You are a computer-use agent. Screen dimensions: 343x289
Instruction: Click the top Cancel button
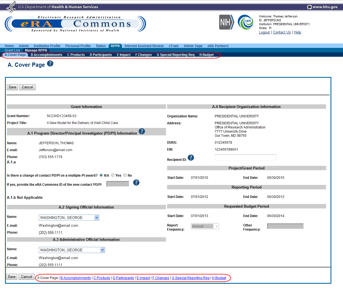[27, 87]
